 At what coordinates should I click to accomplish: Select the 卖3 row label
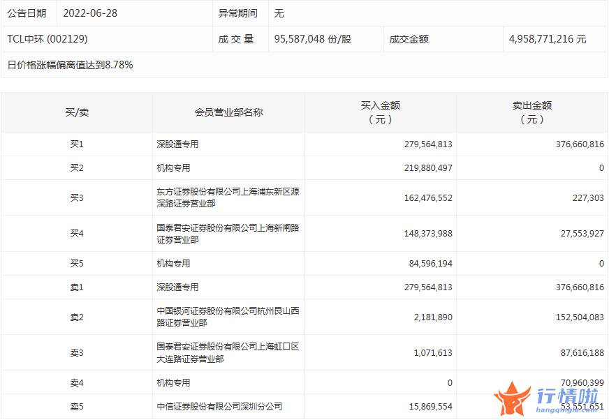click(x=77, y=353)
